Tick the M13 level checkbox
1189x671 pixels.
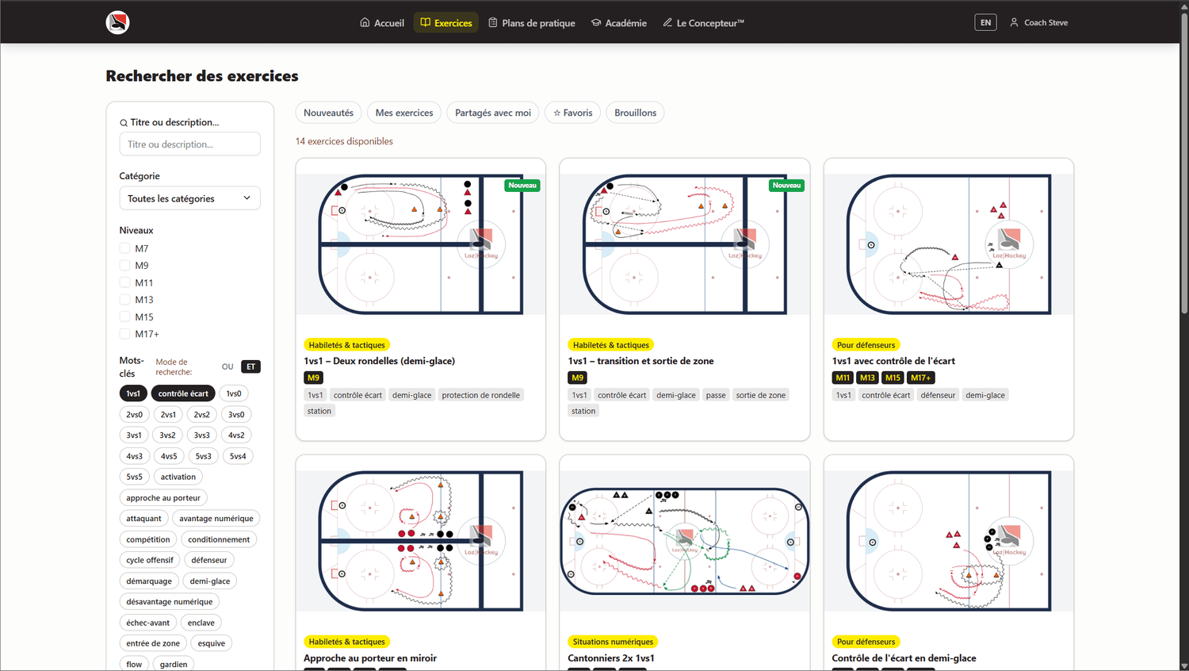124,300
